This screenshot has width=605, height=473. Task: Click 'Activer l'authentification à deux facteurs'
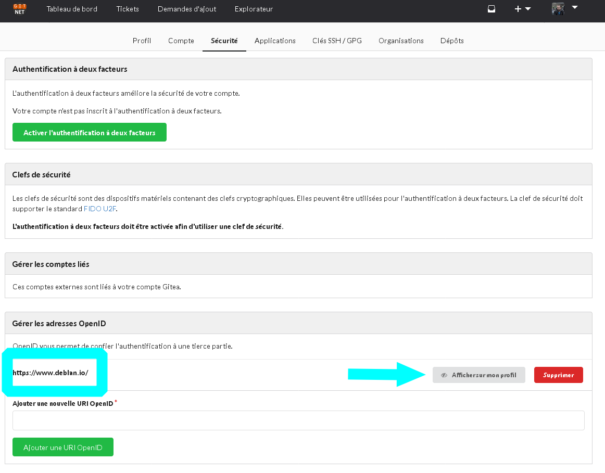[90, 133]
